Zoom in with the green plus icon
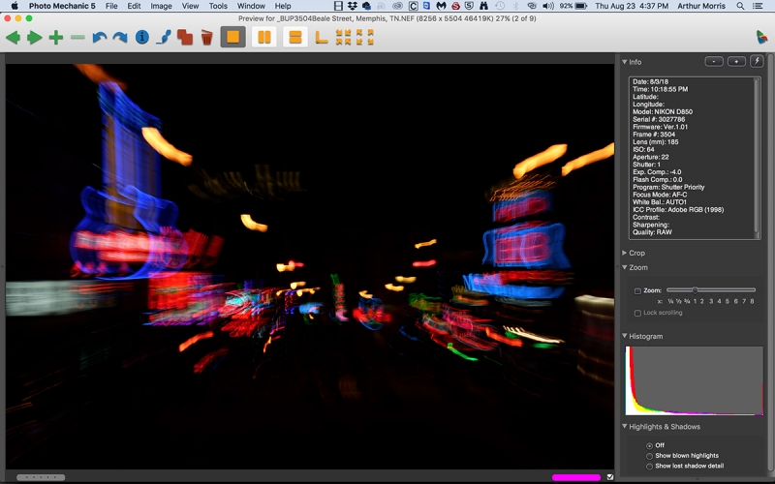This screenshot has height=484, width=775. coord(56,37)
